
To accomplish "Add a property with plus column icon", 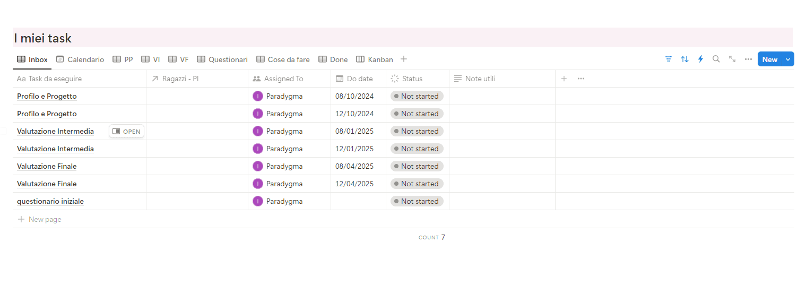I will [x=564, y=79].
